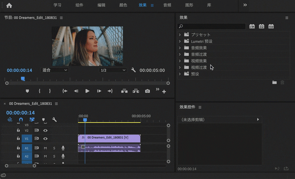Screen dimensions: 295x179
Task: Click the Lift button in program monitor
Action: (x=124, y=91)
